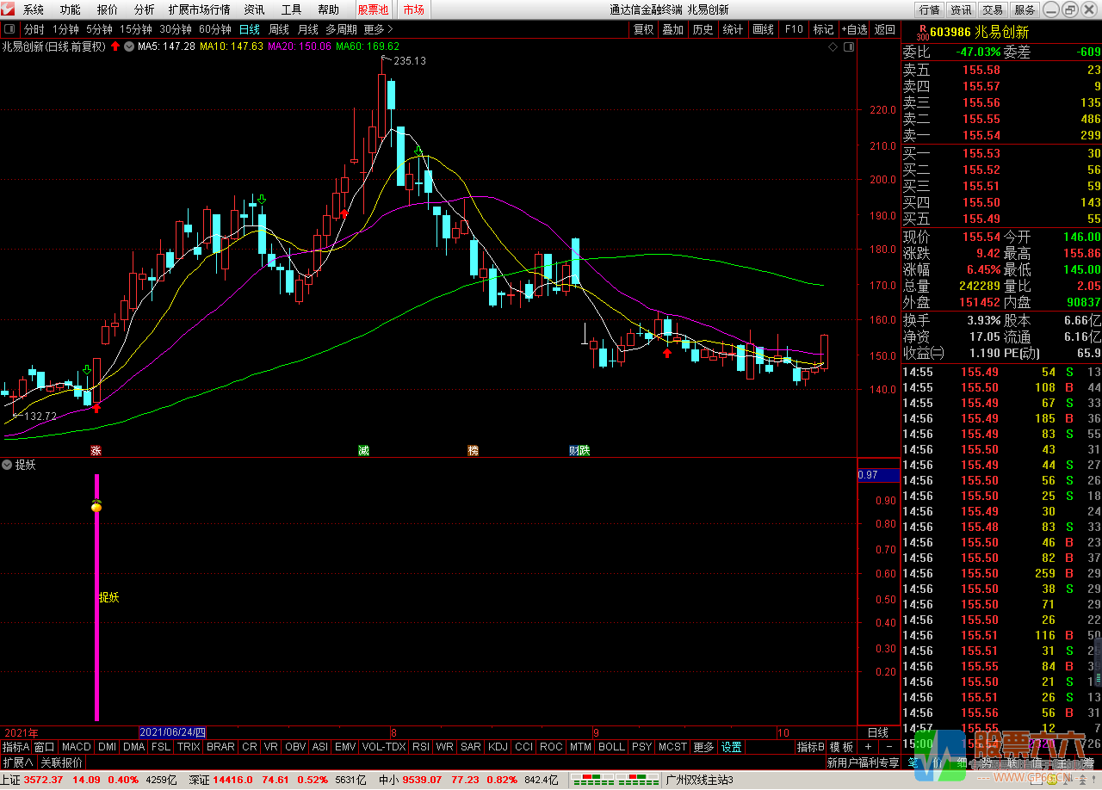This screenshot has height=790, width=1102.
Task: Open the 日线 period selector at chart corner
Action: coord(877,732)
